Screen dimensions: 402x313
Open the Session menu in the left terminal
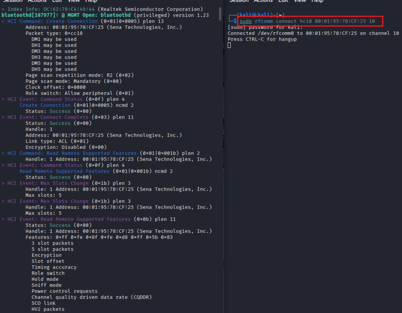tap(13, 1)
